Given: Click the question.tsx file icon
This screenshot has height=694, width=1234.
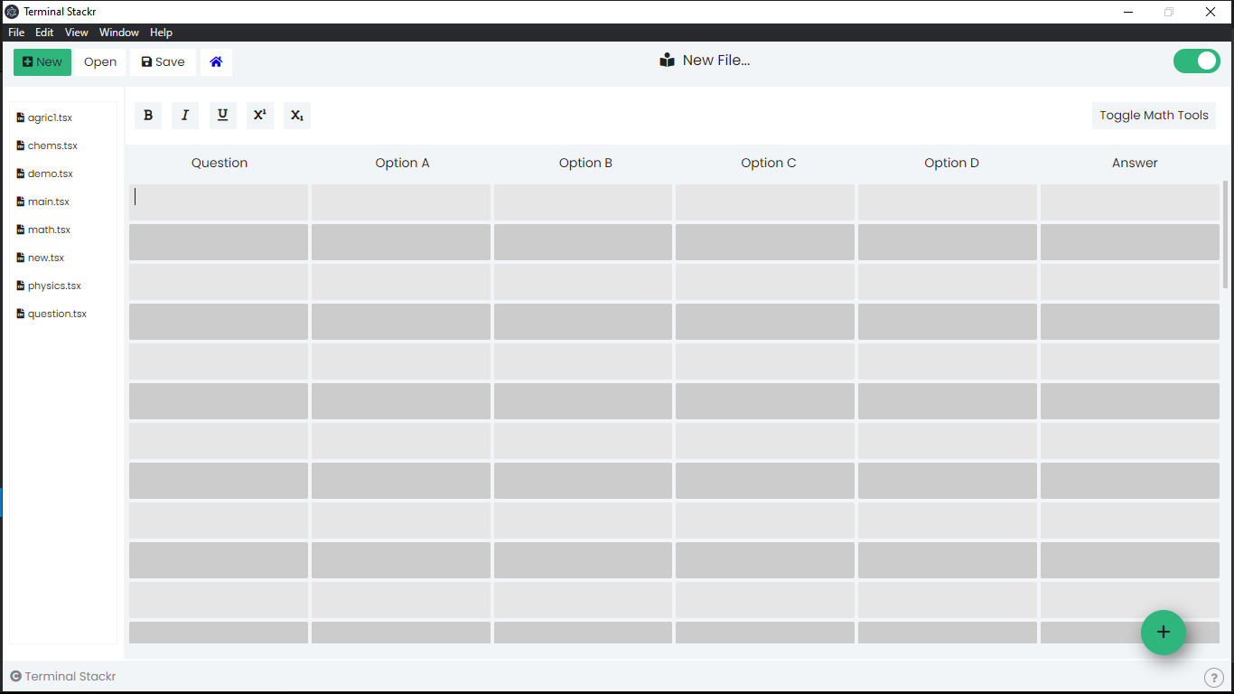Looking at the screenshot, I should (21, 314).
